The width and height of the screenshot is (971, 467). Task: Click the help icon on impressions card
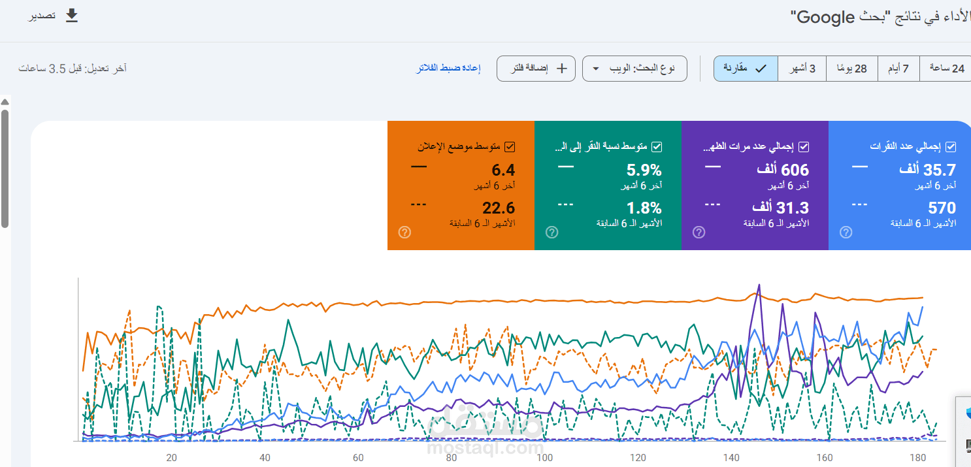699,232
